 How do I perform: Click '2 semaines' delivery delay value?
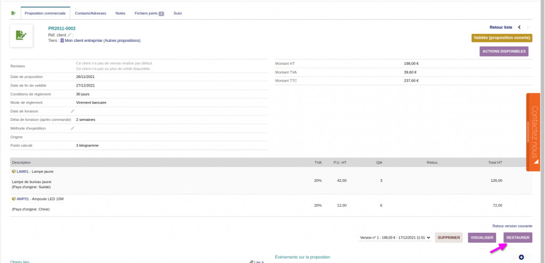click(86, 120)
